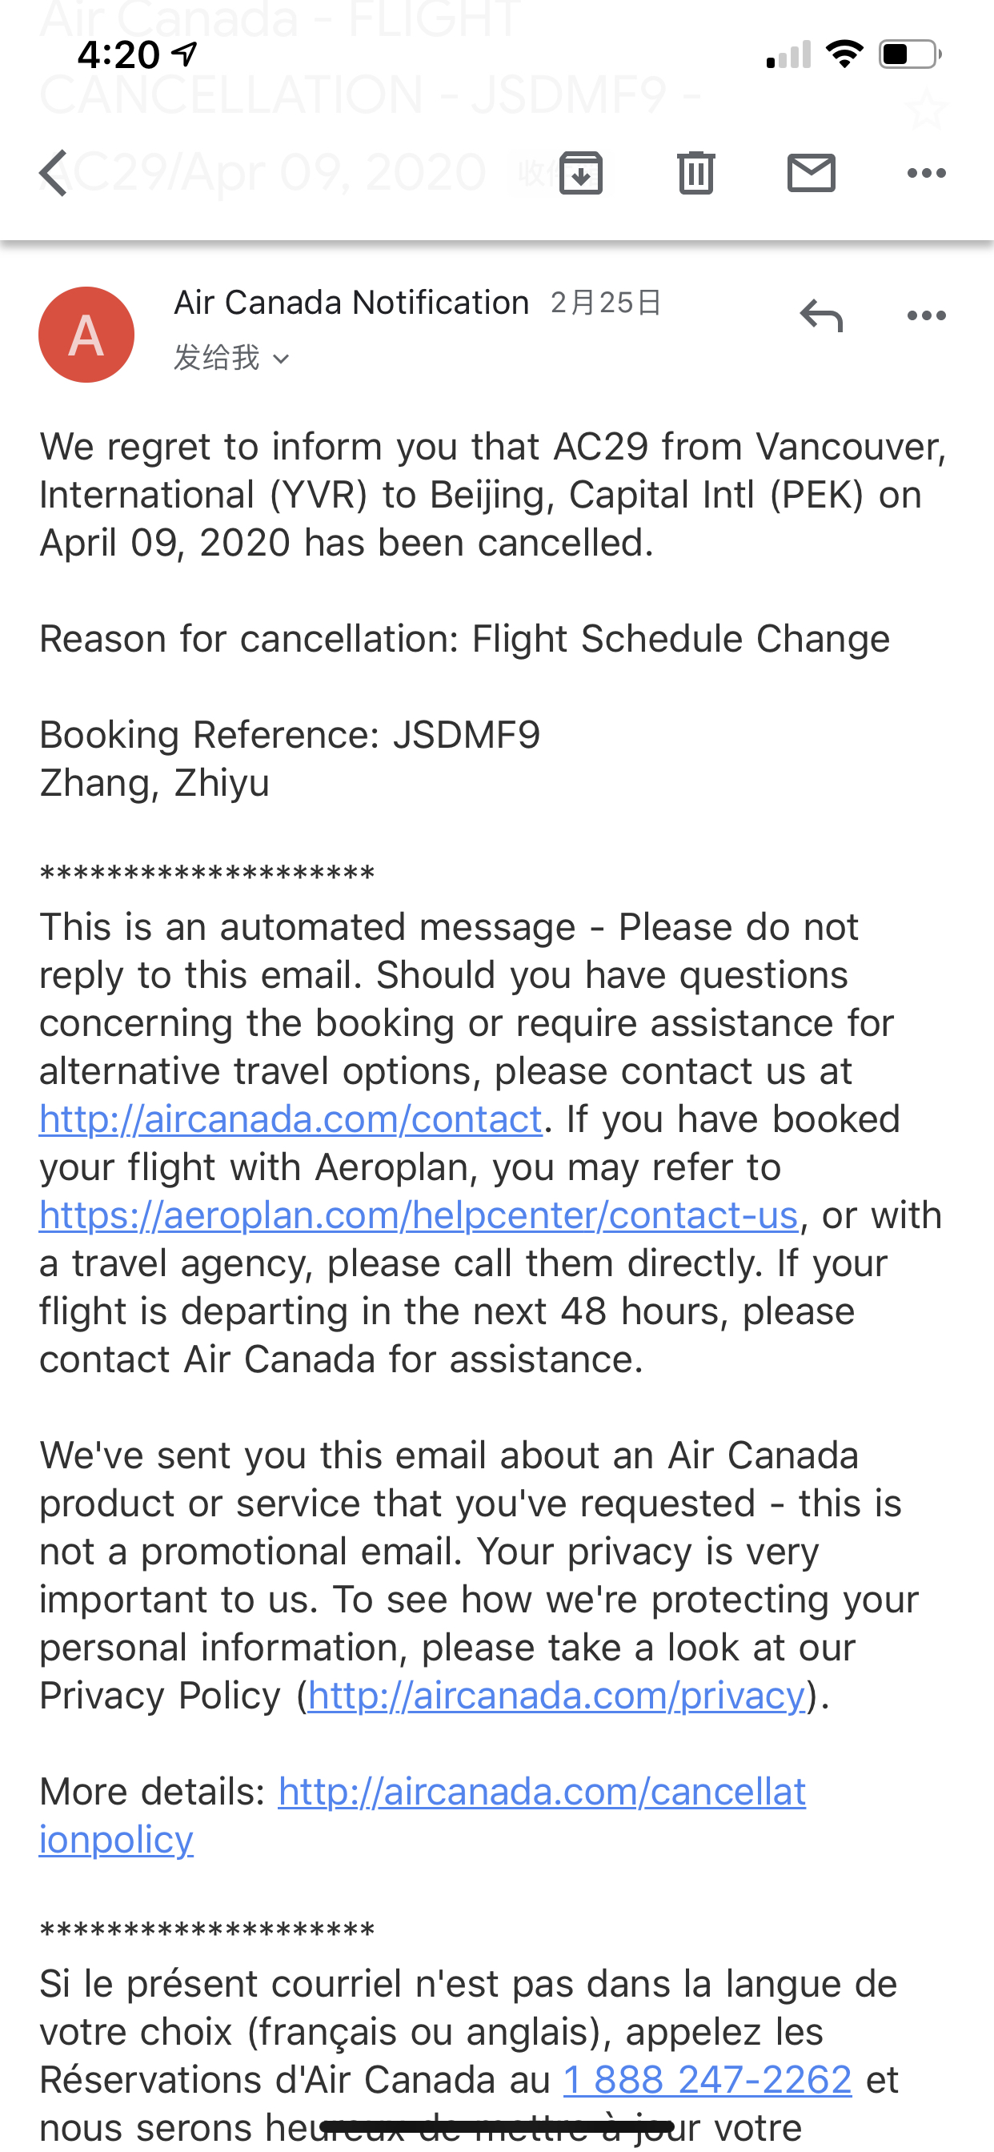Tap the back arrow to return to inbox
This screenshot has height=2152, width=994.
pos(54,173)
